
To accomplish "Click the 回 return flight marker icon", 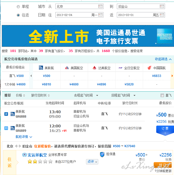I will click(x=6, y=128).
